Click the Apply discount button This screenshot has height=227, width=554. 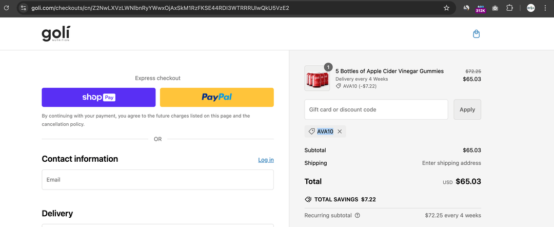(x=467, y=109)
